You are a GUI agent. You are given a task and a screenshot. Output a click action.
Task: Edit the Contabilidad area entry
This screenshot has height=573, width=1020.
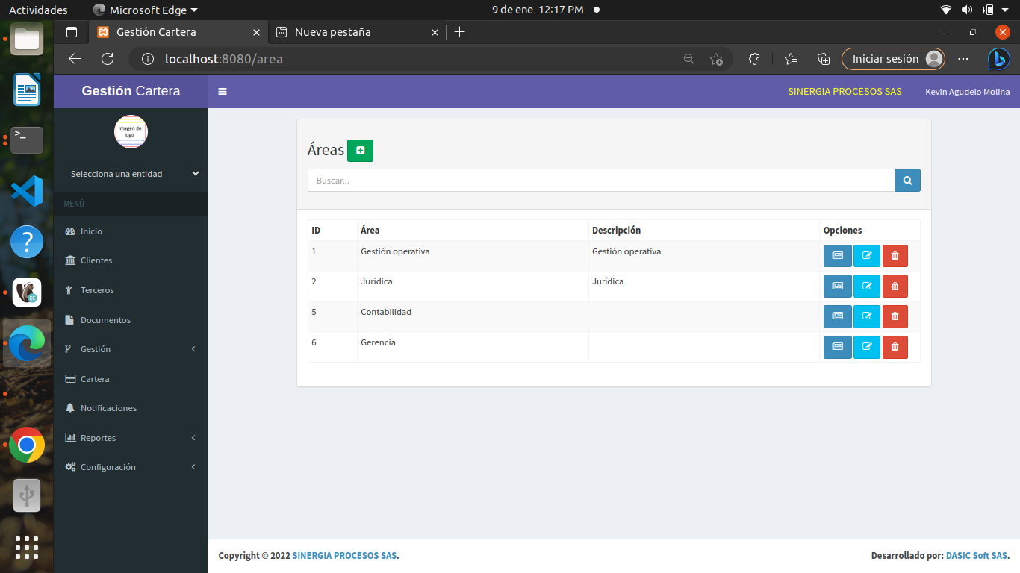point(866,317)
